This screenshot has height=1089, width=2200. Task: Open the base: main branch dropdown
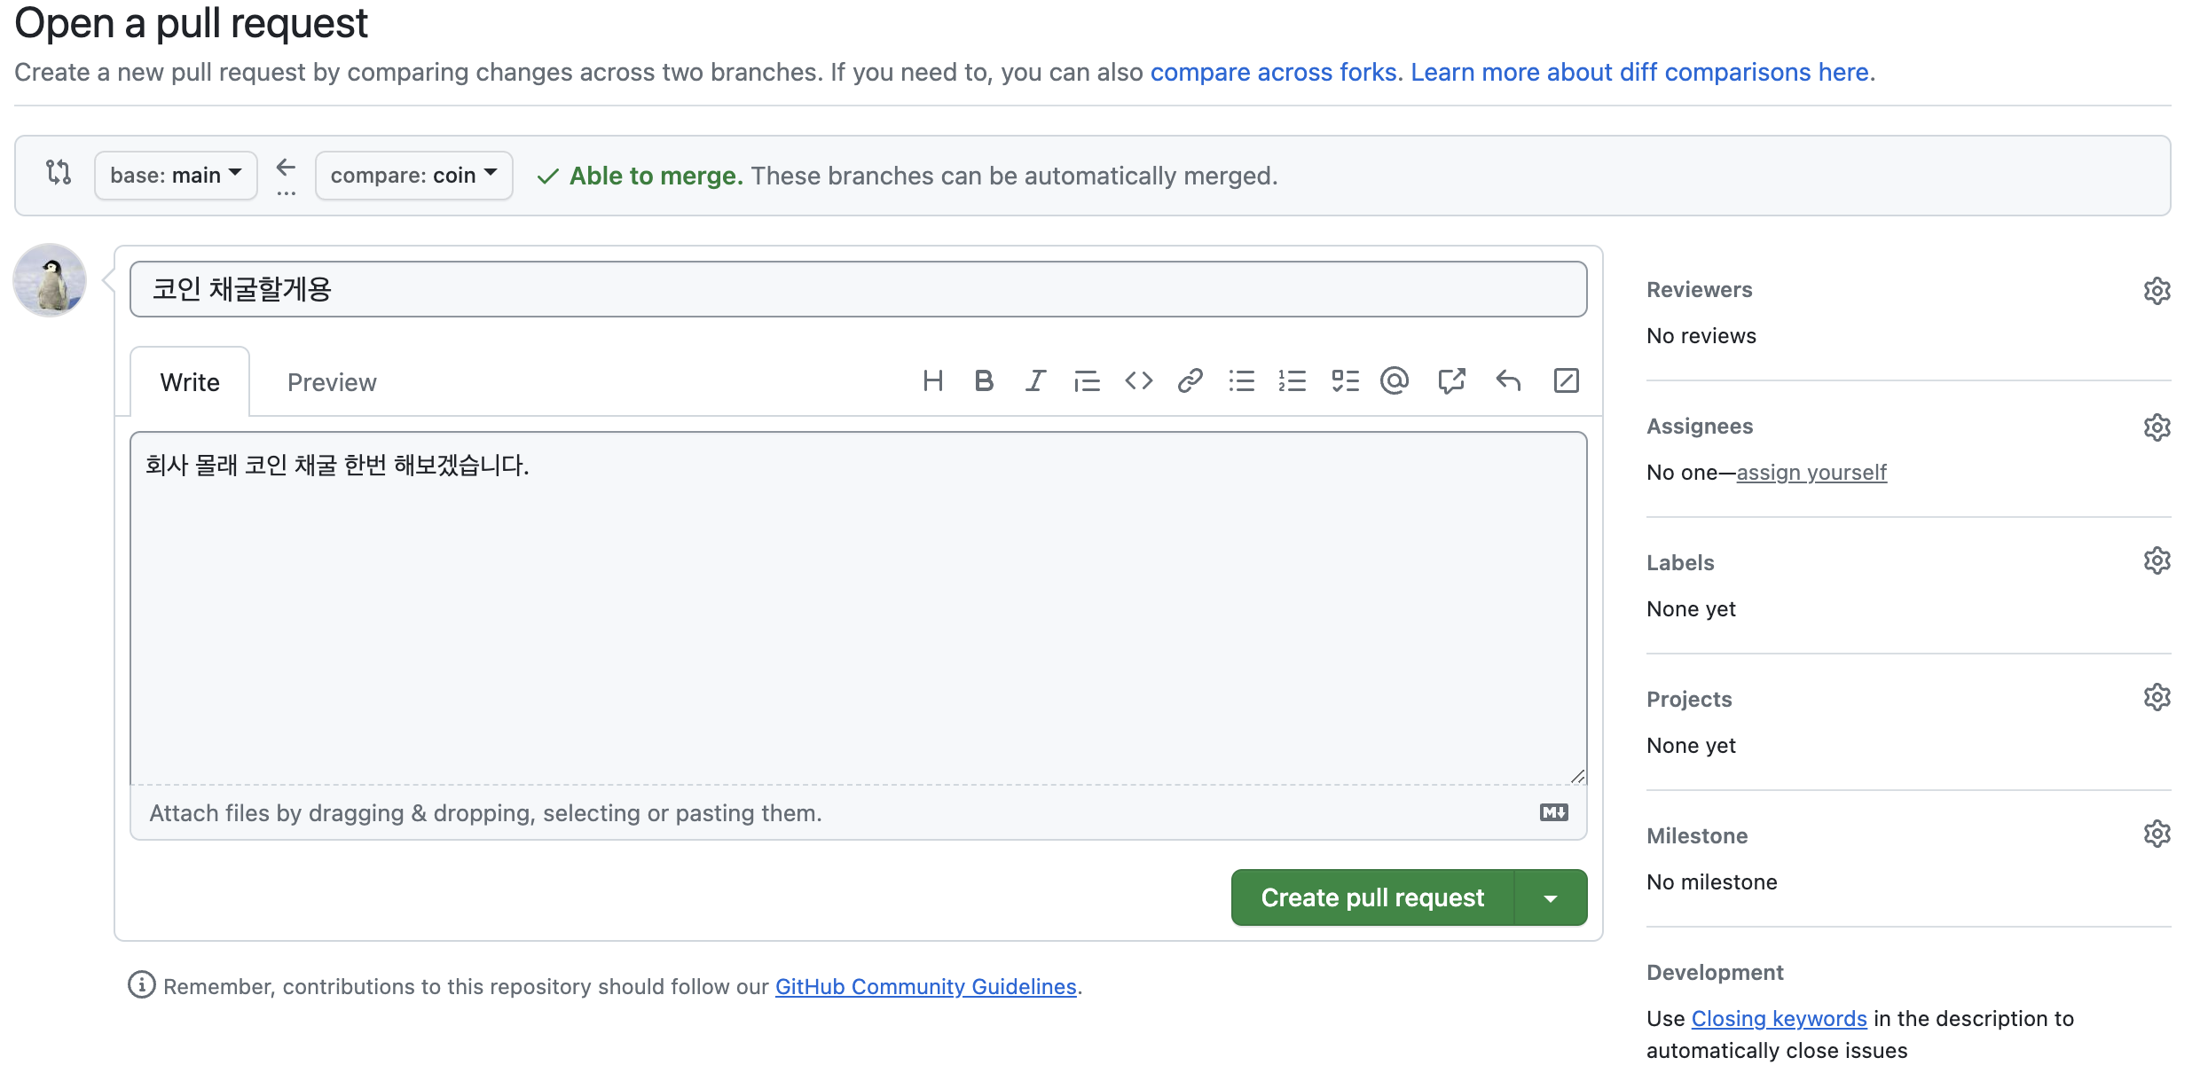coord(176,176)
